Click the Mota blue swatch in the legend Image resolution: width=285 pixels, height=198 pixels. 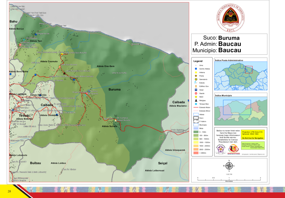point(196,128)
